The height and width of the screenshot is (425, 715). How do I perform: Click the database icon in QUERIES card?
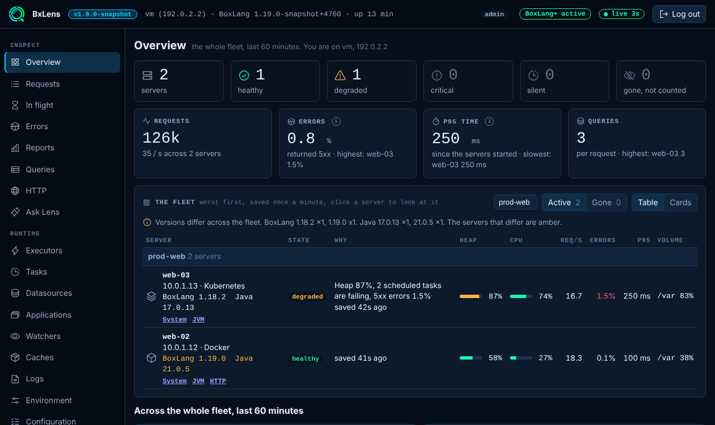[x=580, y=121]
